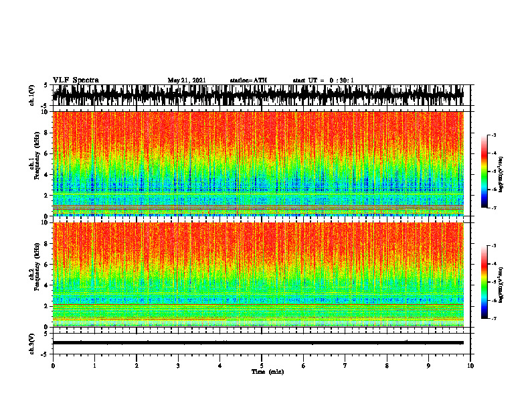Click the "-3" label on ch.1 color bar

[x=494, y=135]
